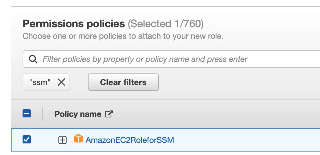Click the Clear filters button
320x155 pixels.
123,82
